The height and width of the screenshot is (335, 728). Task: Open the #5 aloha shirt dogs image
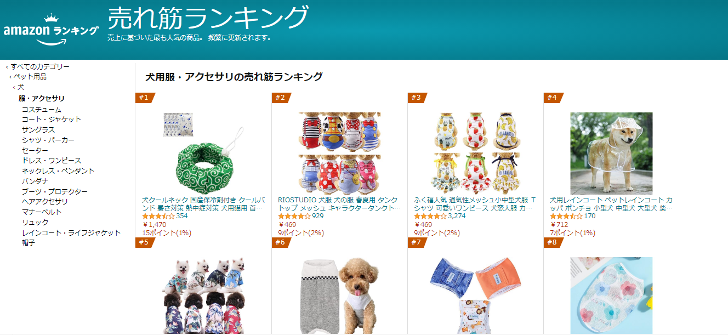point(203,296)
